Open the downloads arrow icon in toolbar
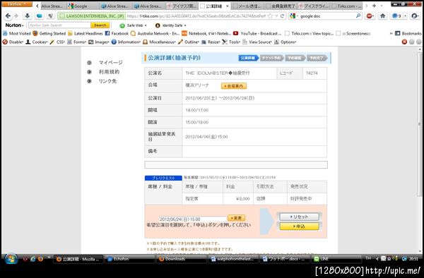 27,16
